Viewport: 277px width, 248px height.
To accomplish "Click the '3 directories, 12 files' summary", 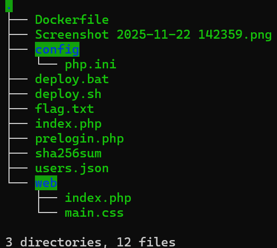I will click(91, 242).
